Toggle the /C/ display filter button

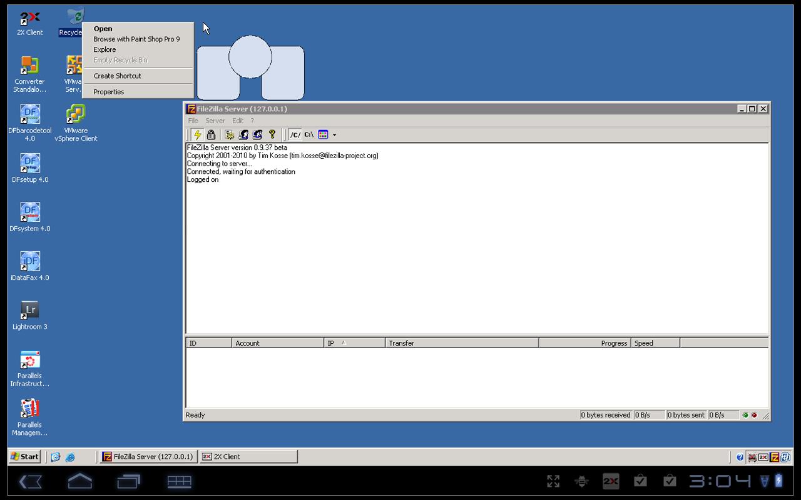[294, 134]
